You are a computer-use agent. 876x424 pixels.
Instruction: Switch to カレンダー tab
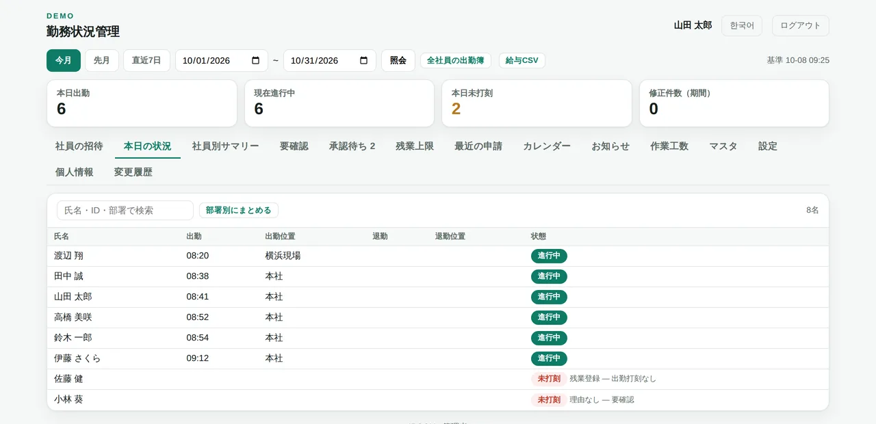[547, 146]
